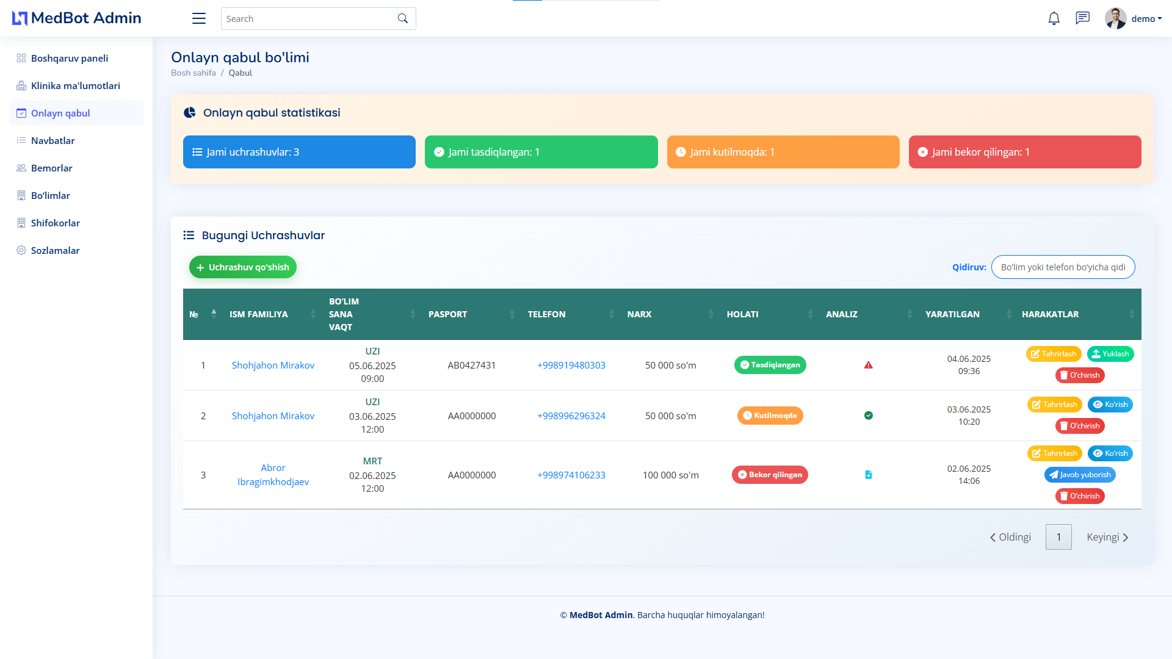Click the MedBot Admin logo
This screenshot has height=659, width=1172.
pos(77,18)
